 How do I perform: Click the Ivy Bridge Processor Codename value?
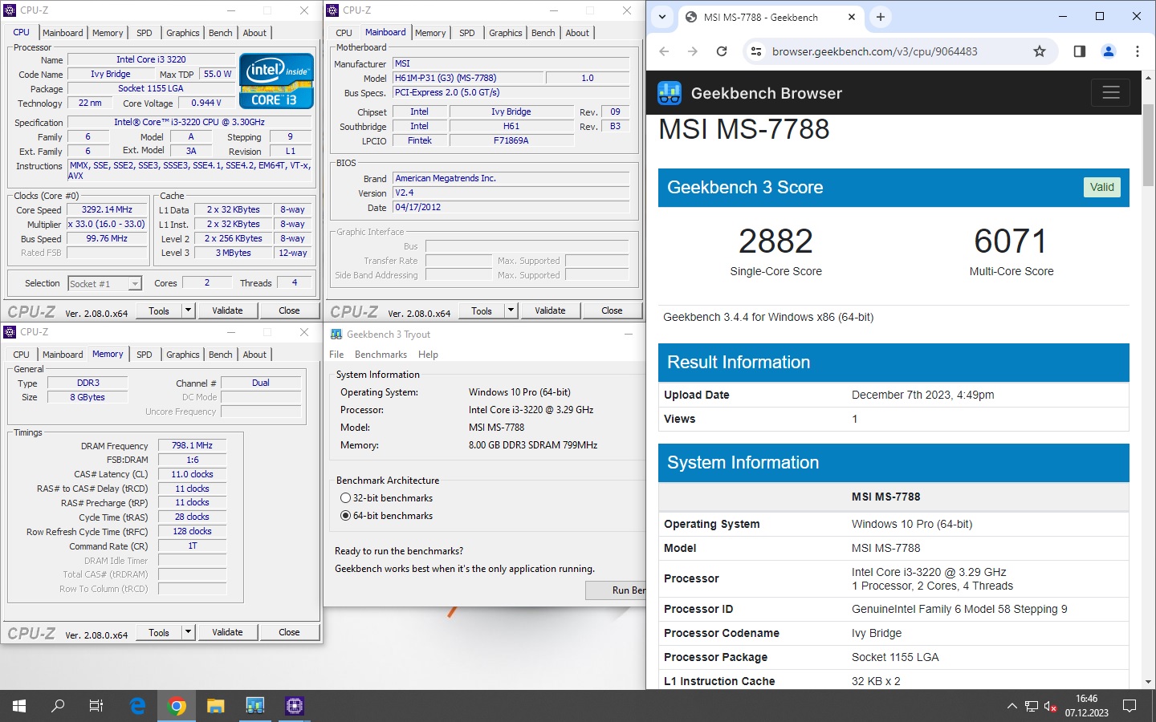[x=877, y=633]
